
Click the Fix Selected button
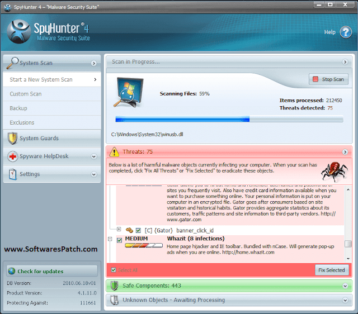[332, 270]
